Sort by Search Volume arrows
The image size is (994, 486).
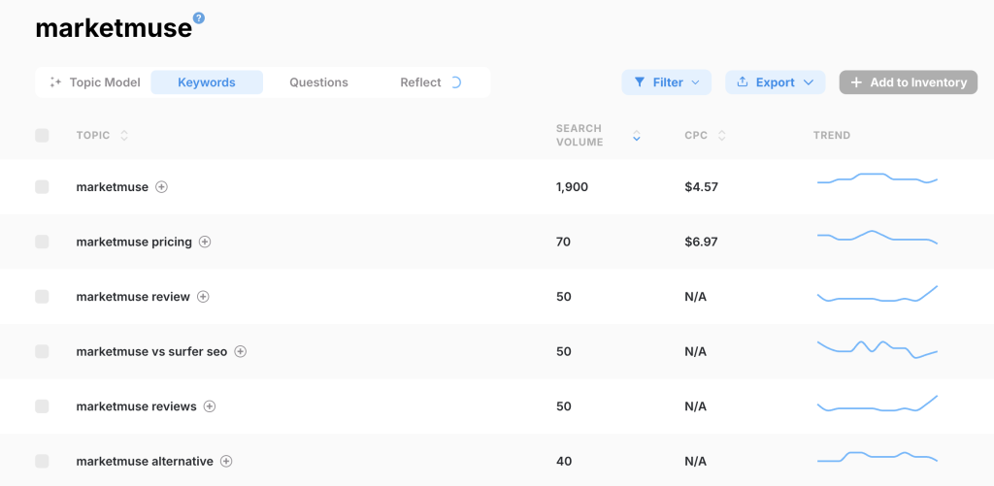click(637, 136)
